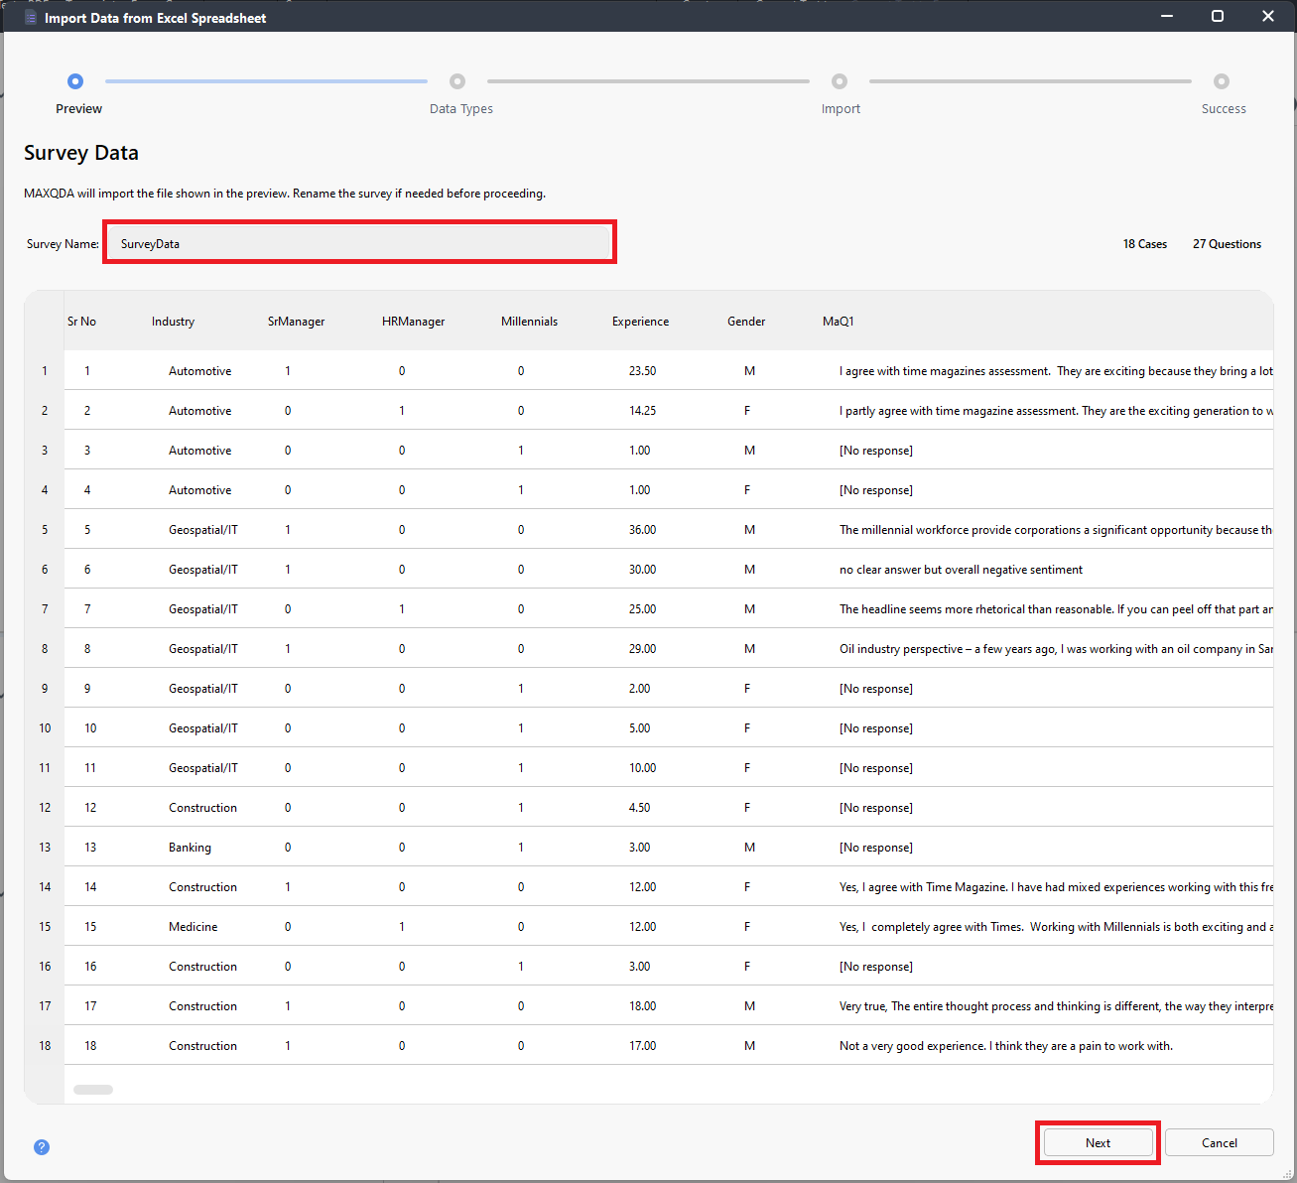
Task: Click the MaQ1 column header
Action: tap(838, 322)
